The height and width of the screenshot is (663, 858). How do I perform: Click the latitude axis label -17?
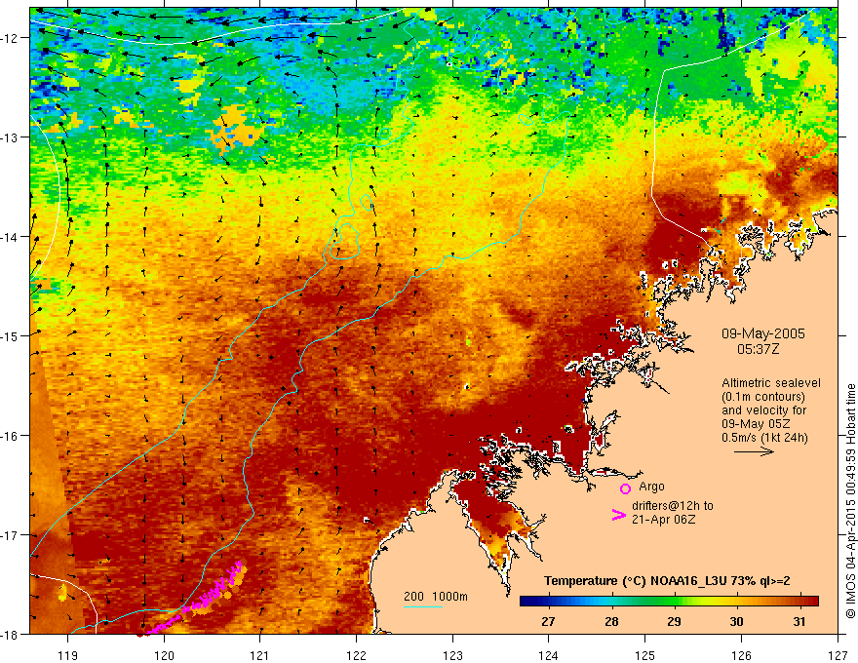[x=10, y=535]
